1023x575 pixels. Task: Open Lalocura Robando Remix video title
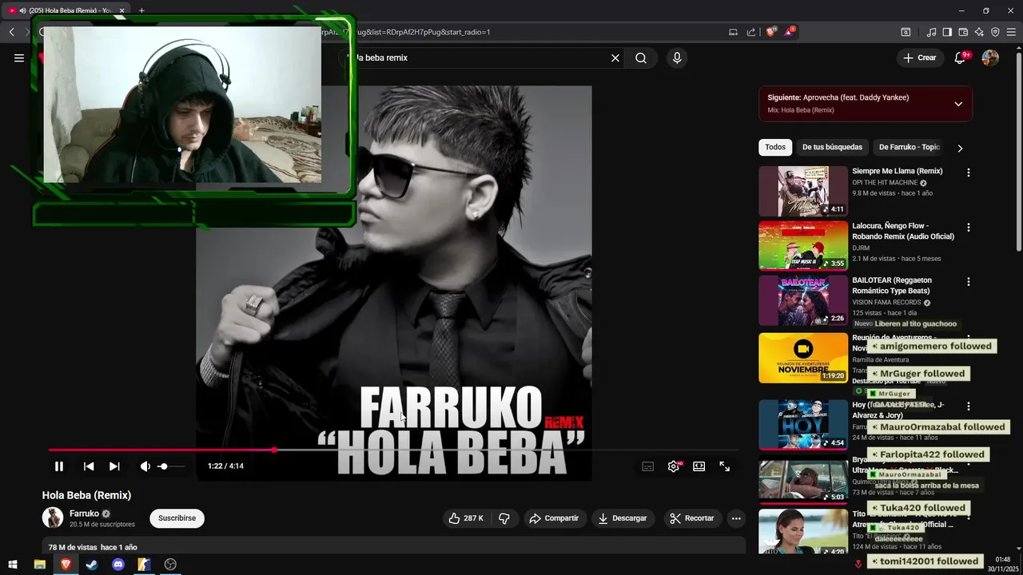click(x=903, y=231)
